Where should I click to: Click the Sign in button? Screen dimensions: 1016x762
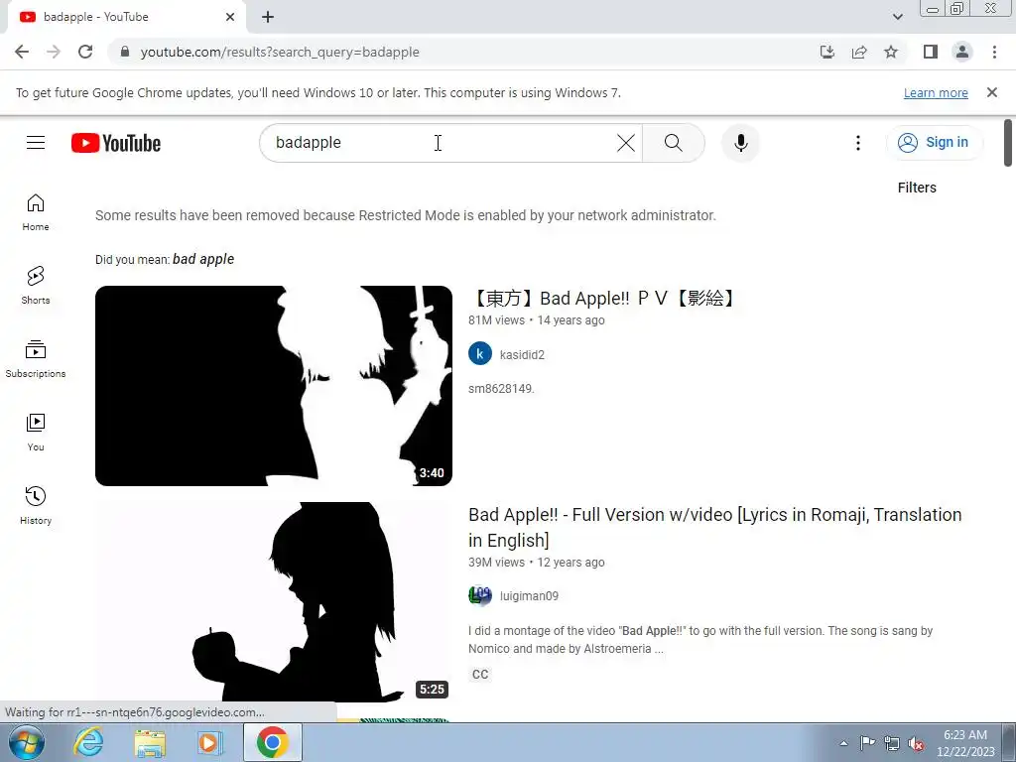pos(935,143)
